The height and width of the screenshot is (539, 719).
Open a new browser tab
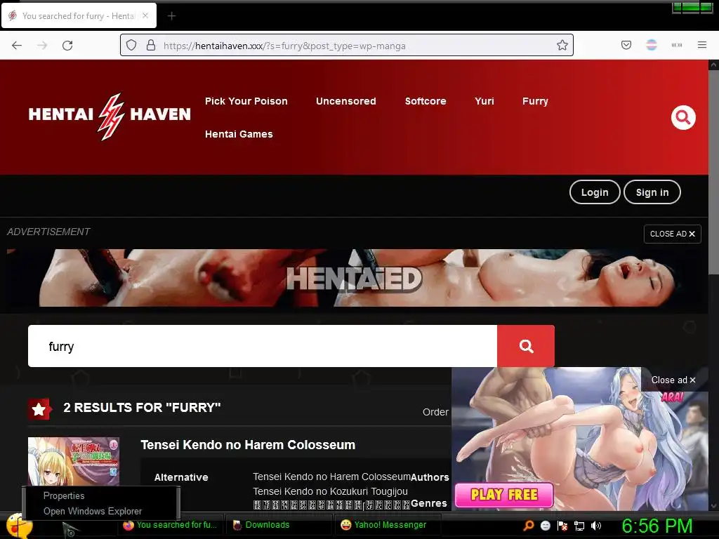pos(171,16)
